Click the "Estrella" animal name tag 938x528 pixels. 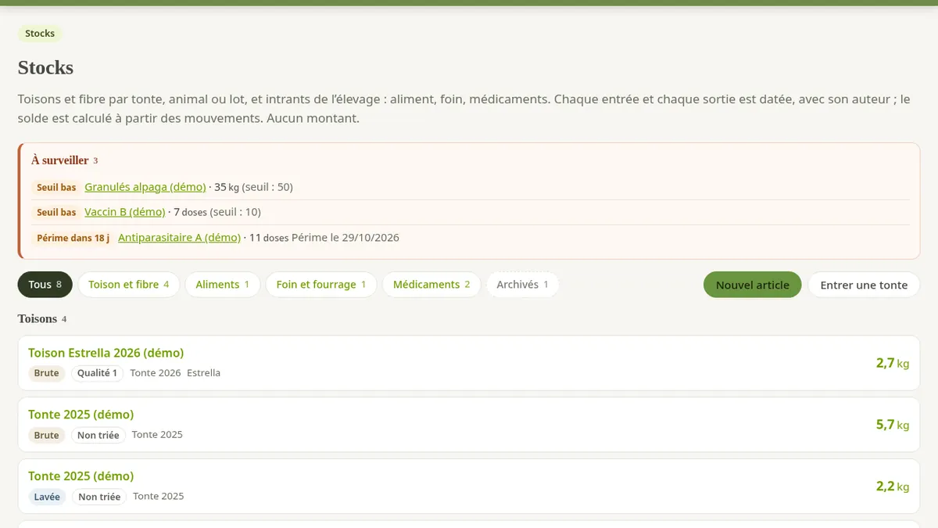point(204,373)
